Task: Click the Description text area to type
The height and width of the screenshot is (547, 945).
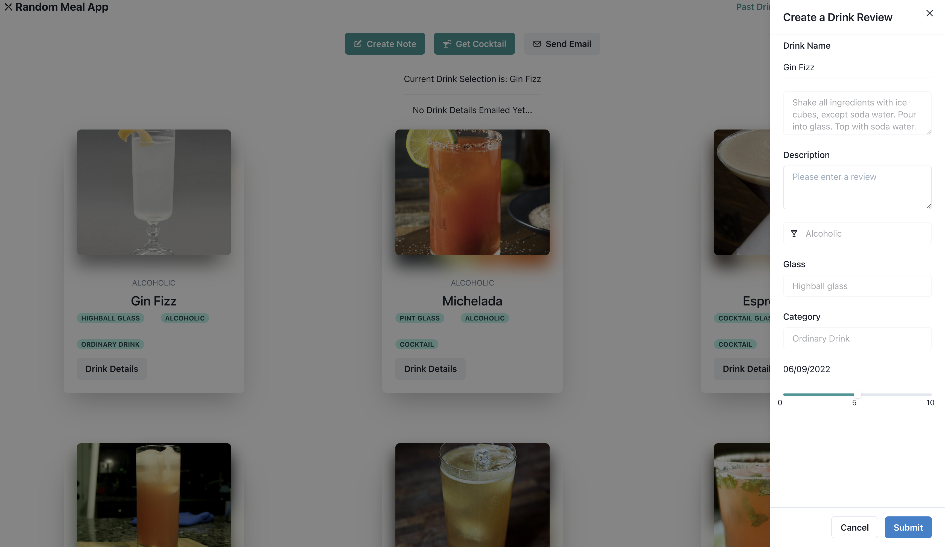Action: click(857, 187)
